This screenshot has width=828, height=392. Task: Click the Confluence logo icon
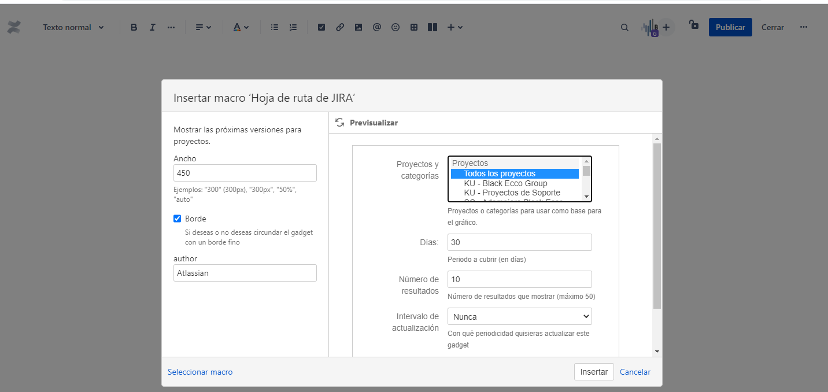pyautogui.click(x=14, y=27)
